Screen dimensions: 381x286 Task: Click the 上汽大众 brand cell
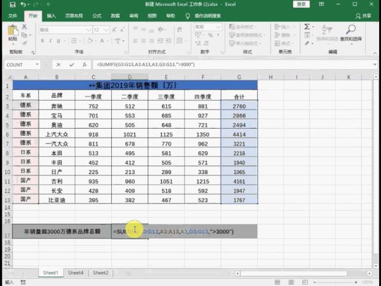point(57,134)
